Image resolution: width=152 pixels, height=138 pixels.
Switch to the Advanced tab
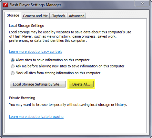click(76, 16)
